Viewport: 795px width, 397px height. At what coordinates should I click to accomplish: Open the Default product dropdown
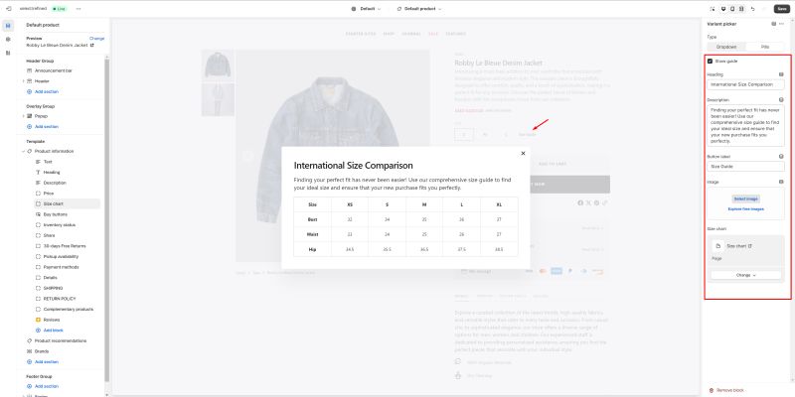[x=418, y=9]
